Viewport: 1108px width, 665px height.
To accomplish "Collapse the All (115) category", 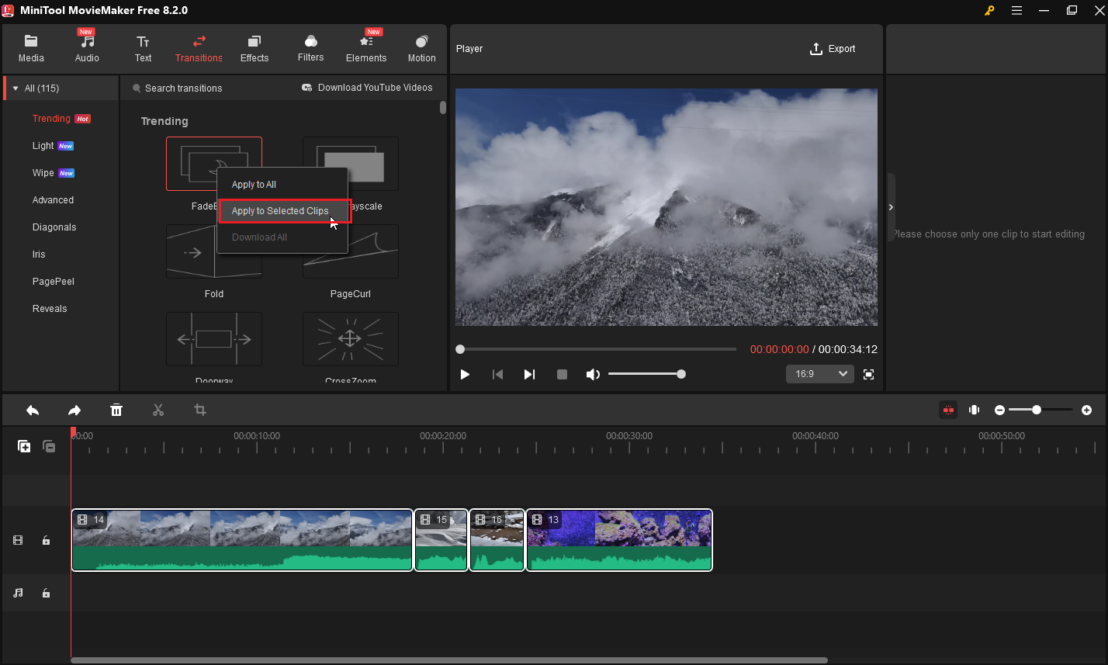I will tap(16, 88).
